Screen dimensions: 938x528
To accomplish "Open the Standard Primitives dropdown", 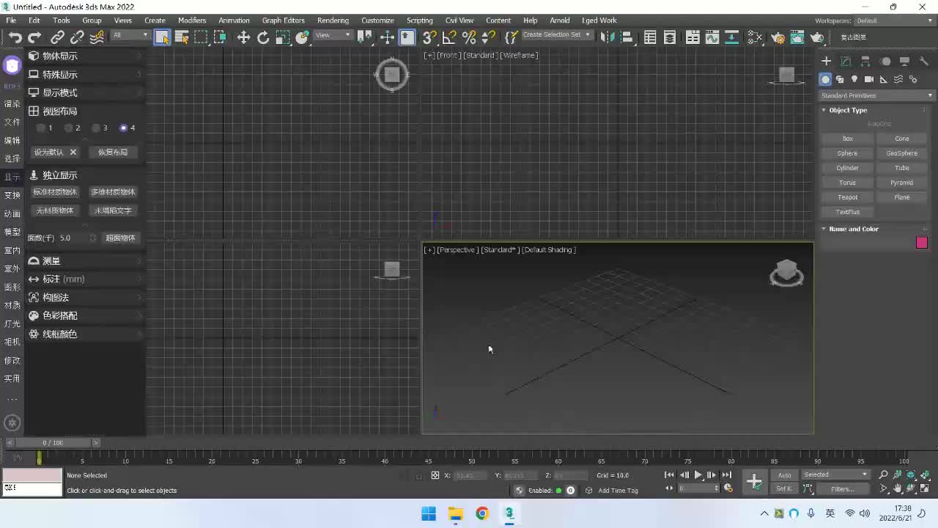I will pyautogui.click(x=876, y=95).
